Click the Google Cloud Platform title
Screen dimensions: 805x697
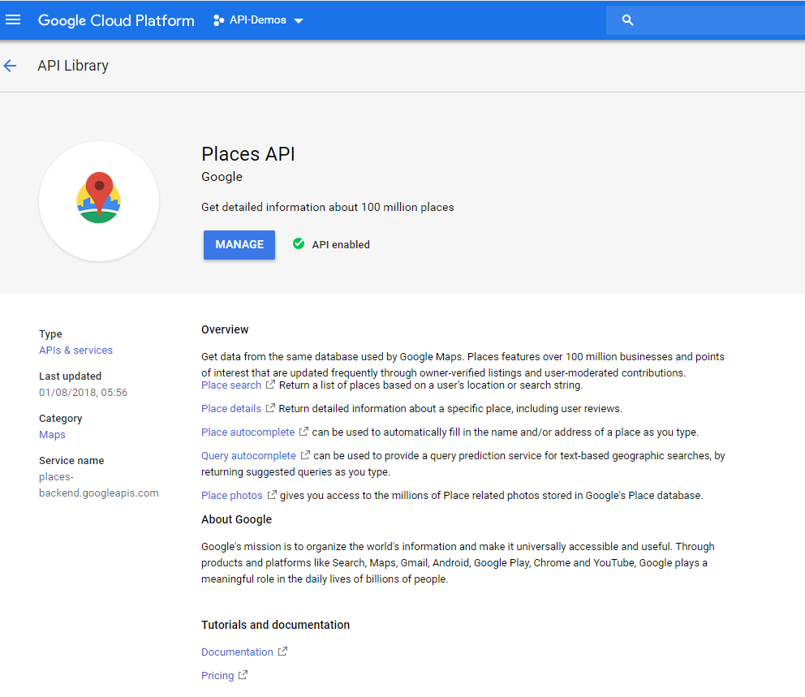point(116,20)
